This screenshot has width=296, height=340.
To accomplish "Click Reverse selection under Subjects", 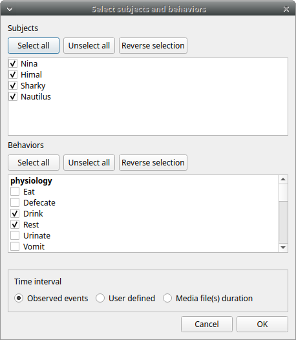I will 153,45.
